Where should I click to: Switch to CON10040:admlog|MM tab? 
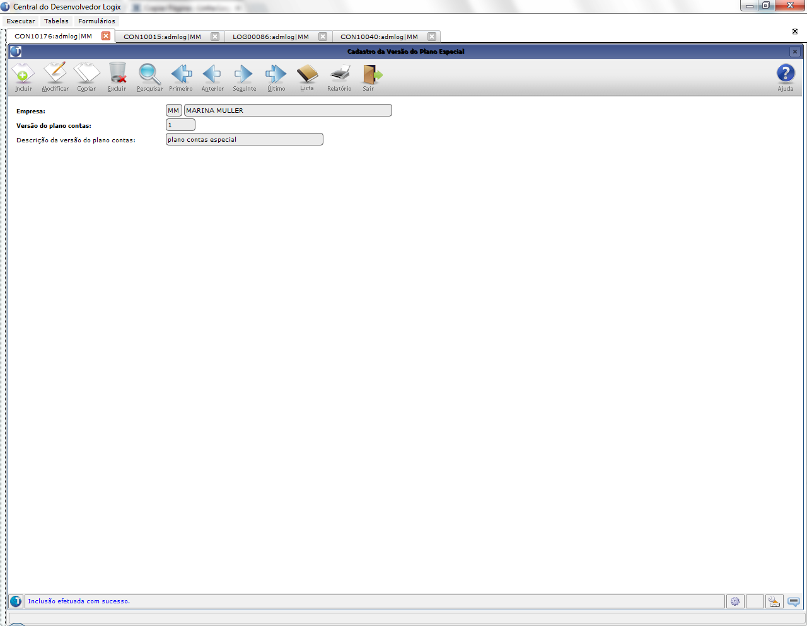click(x=379, y=37)
